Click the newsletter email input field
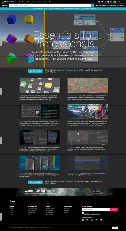Image resolution: width=126 pixels, height=231 pixels. pyautogui.click(x=96, y=210)
